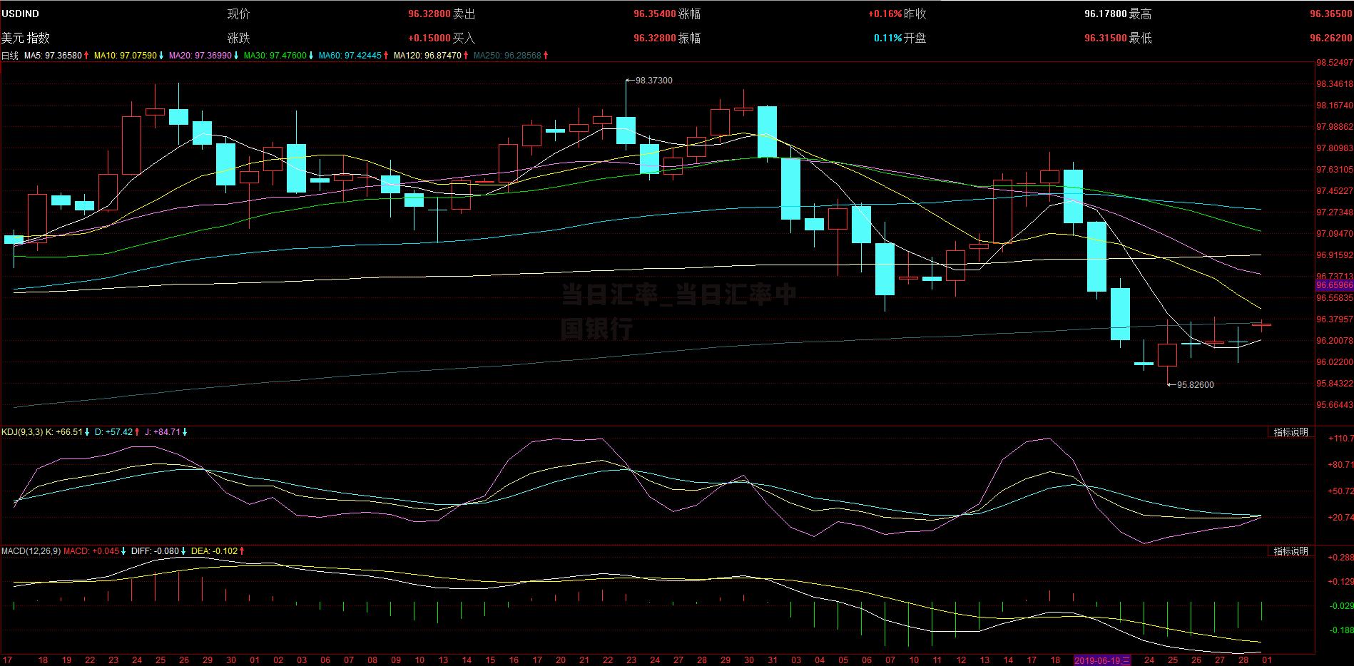Viewport: 1354px width, 666px height.
Task: Click the low price annotation 95.82600
Action: (1195, 385)
